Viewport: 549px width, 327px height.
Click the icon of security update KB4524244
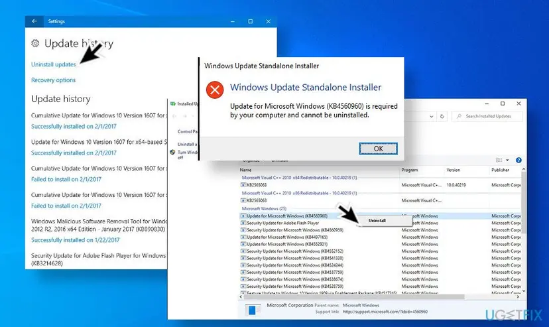tap(243, 265)
